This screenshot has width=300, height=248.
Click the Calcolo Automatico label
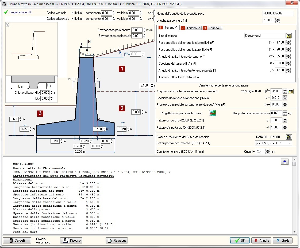[43, 241]
